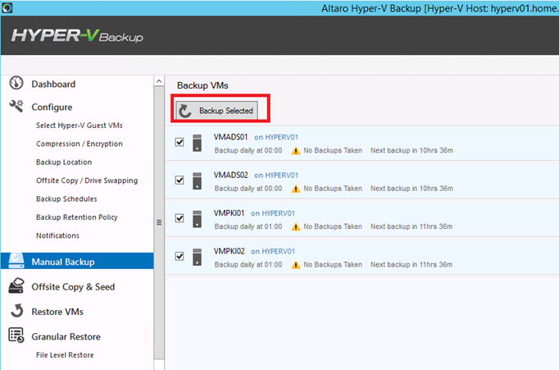Click the warning icon on the VMPKI02 row

click(x=296, y=265)
